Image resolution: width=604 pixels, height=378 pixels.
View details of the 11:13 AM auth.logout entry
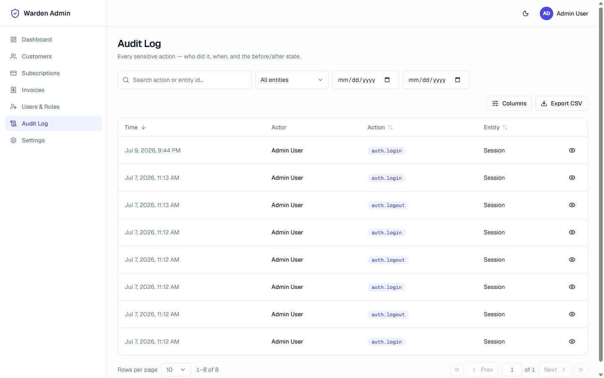[x=572, y=205]
